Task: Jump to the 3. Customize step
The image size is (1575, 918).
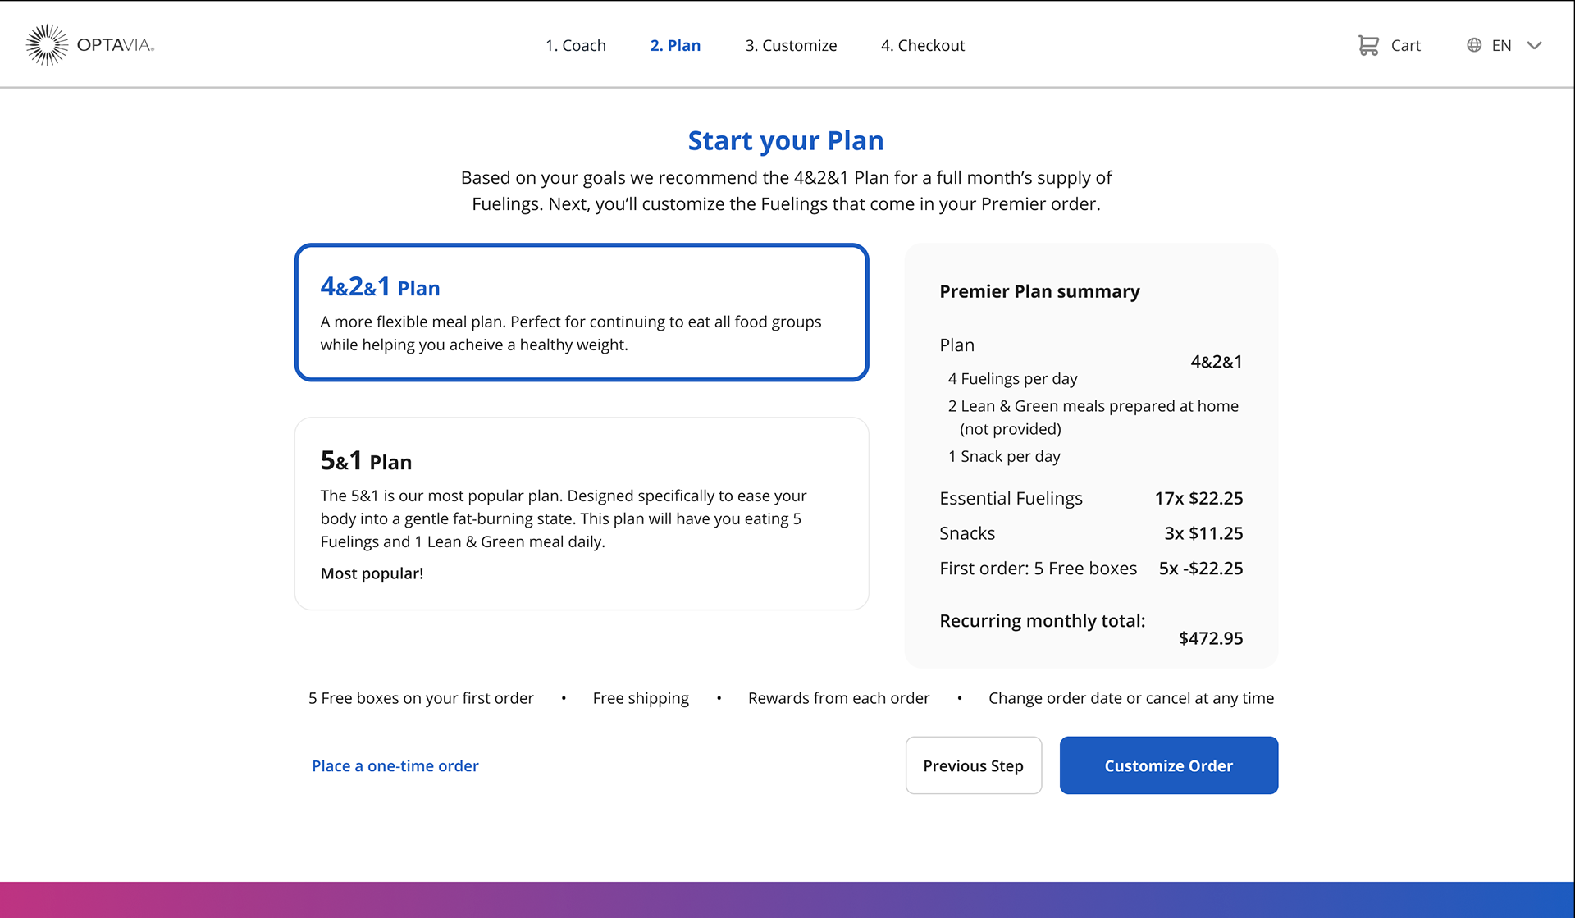Action: (790, 45)
